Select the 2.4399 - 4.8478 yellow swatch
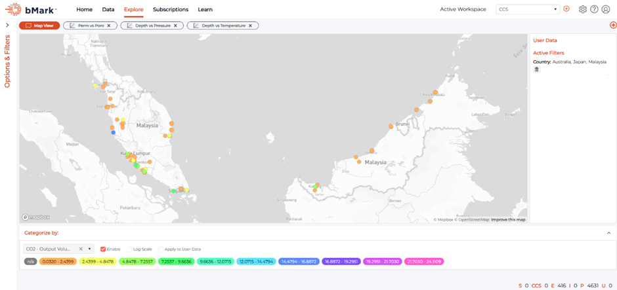This screenshot has height=290, width=617. click(x=98, y=261)
